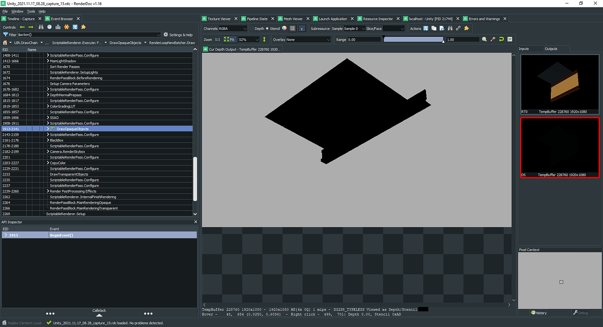
Task: Open the Tools menu
Action: (x=30, y=11)
